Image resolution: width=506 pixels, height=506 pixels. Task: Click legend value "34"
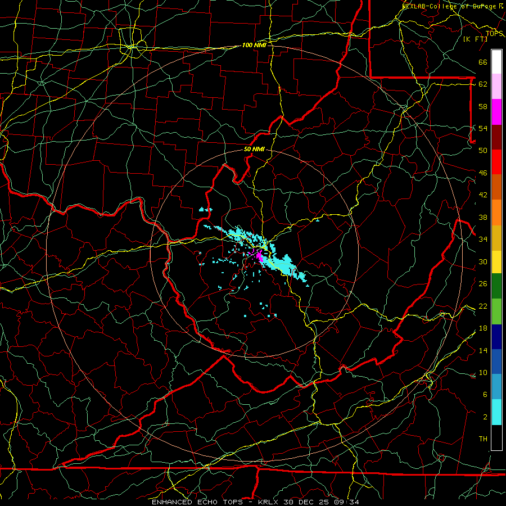(x=483, y=239)
